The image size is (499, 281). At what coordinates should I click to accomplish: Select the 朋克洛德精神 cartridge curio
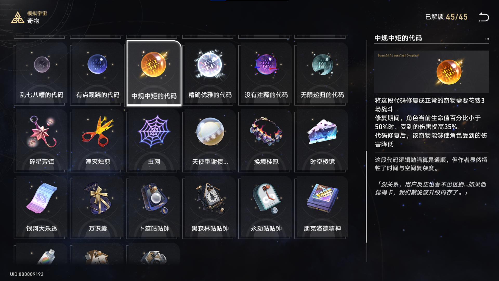click(x=322, y=208)
